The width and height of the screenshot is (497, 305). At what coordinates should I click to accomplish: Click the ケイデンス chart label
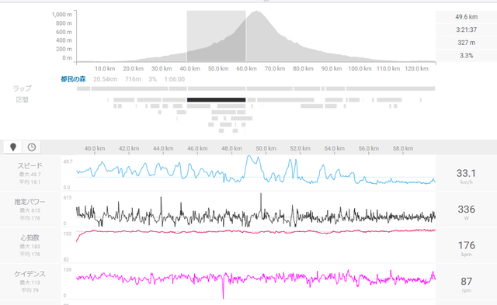coord(30,274)
